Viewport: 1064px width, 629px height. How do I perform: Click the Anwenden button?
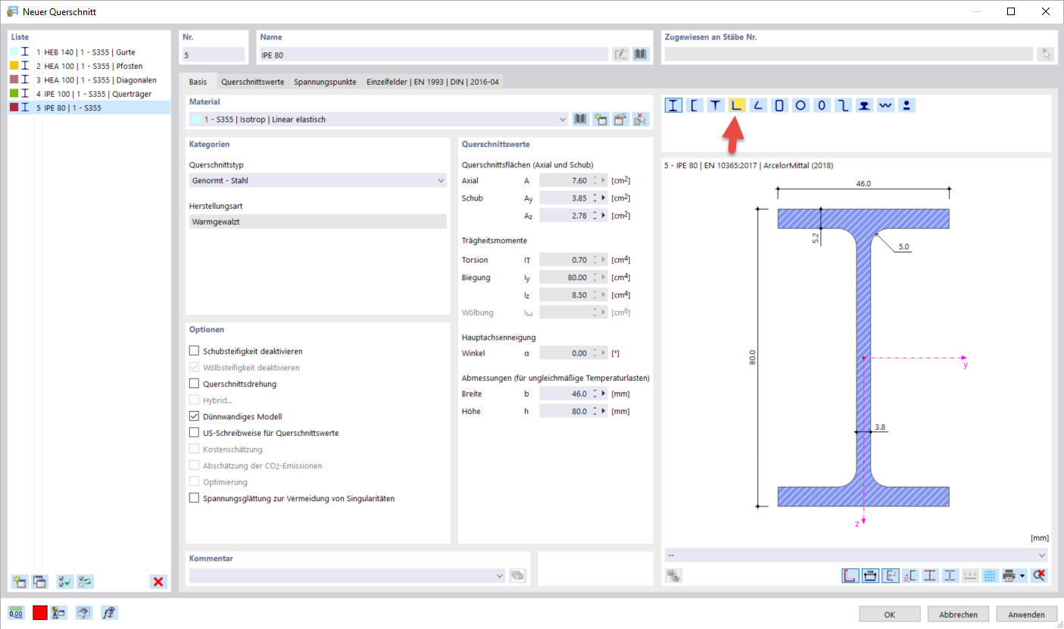[1026, 614]
